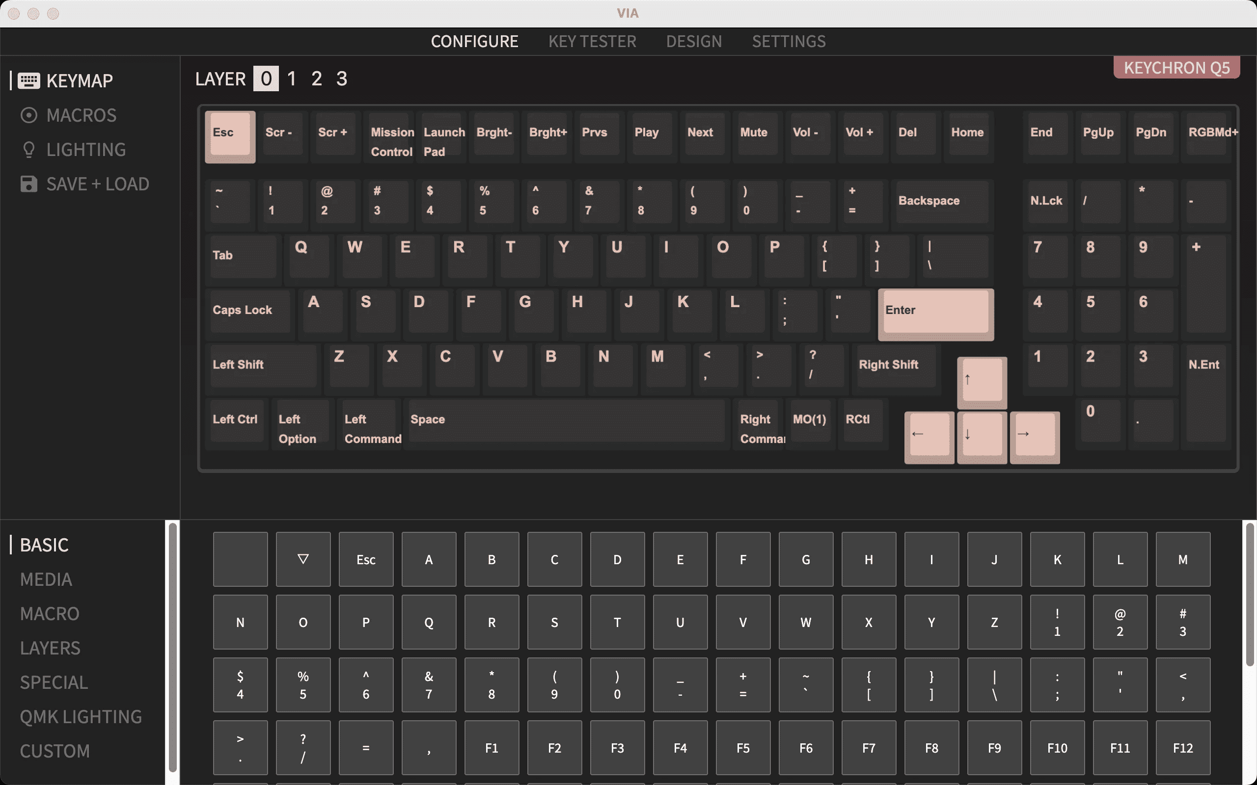The width and height of the screenshot is (1257, 785).
Task: Open the Macros editor via target icon
Action: [29, 115]
